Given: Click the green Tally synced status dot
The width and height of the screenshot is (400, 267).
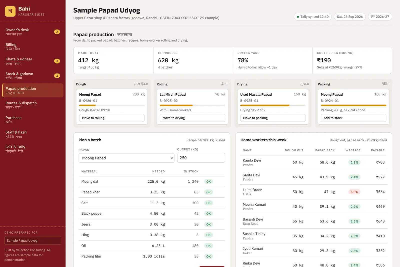Looking at the screenshot, I should pos(298,17).
